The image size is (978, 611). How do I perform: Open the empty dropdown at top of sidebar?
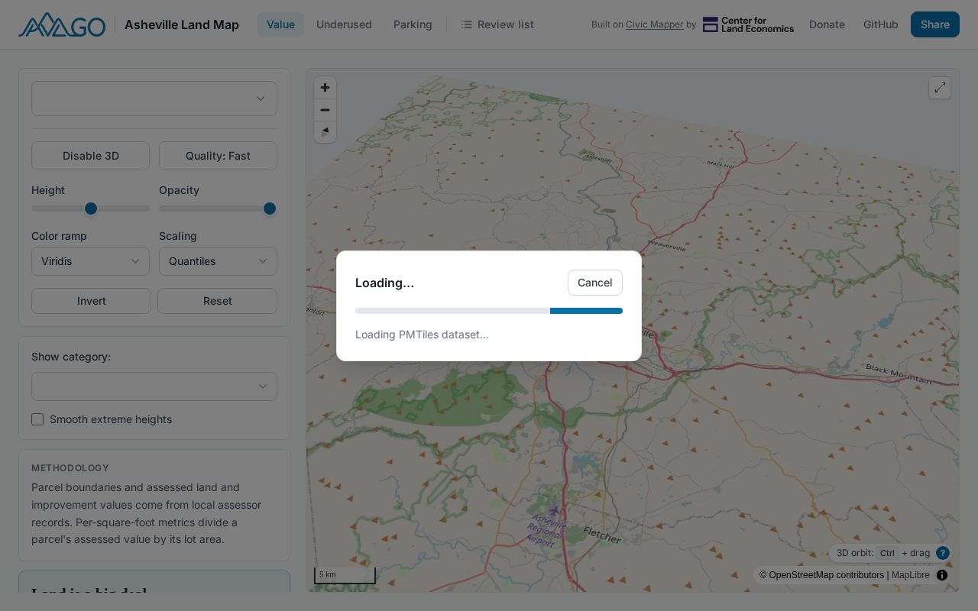pos(154,99)
